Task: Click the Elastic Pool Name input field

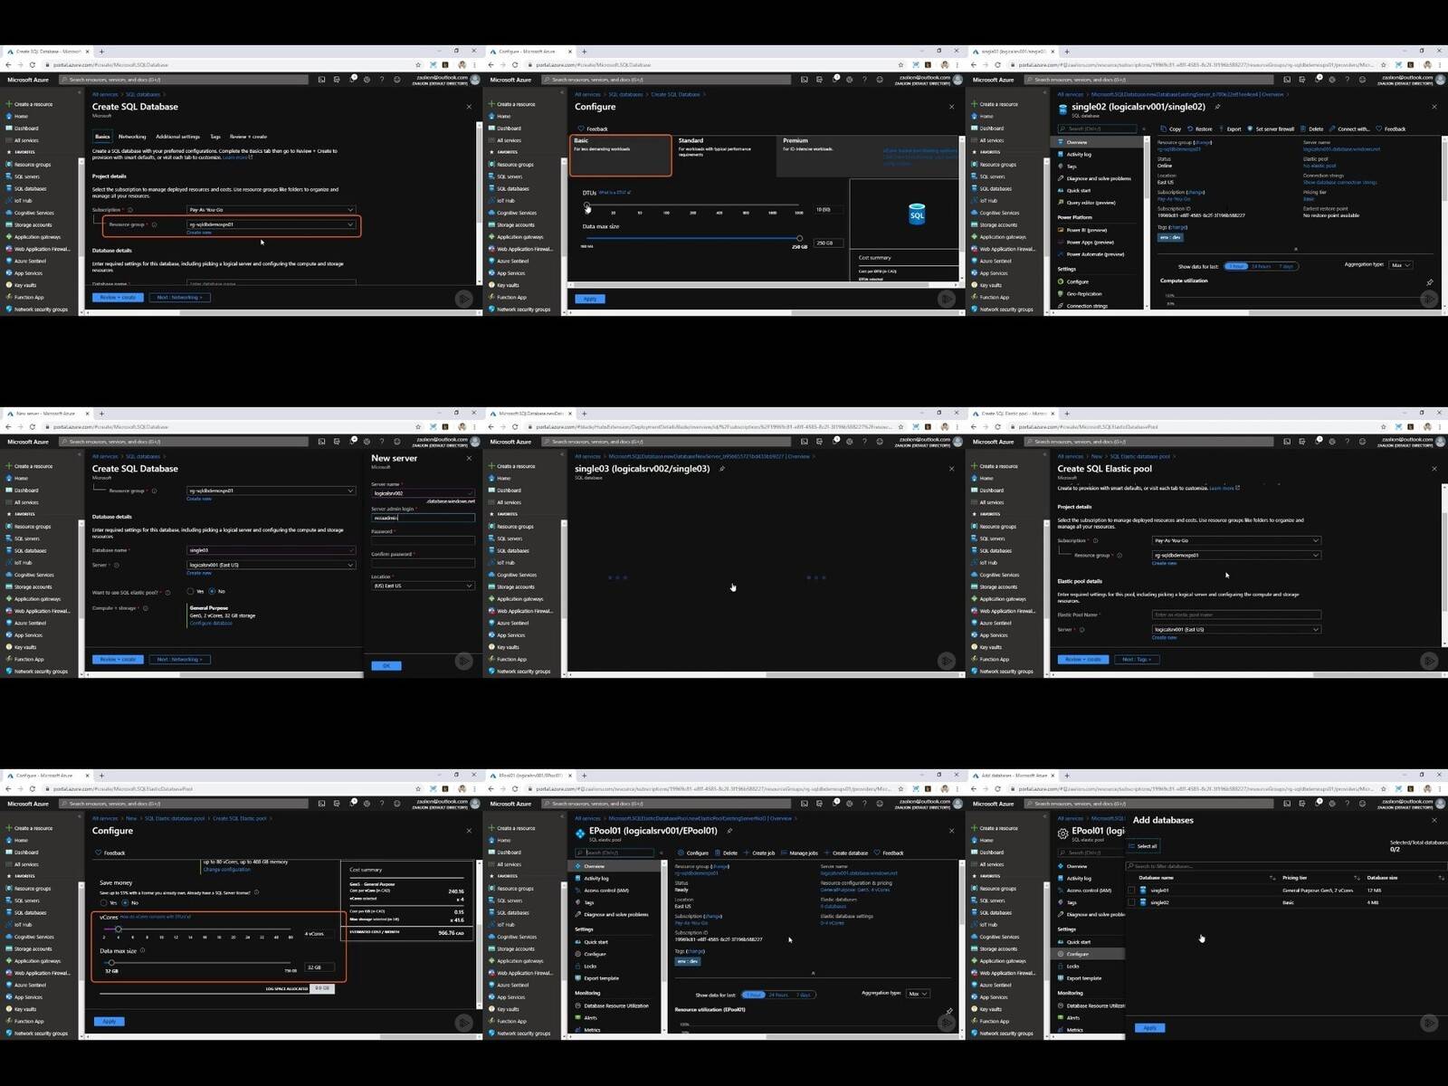Action: [x=1235, y=614]
